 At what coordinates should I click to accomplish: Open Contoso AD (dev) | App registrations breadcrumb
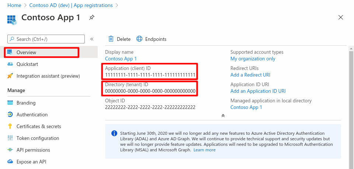71,5
